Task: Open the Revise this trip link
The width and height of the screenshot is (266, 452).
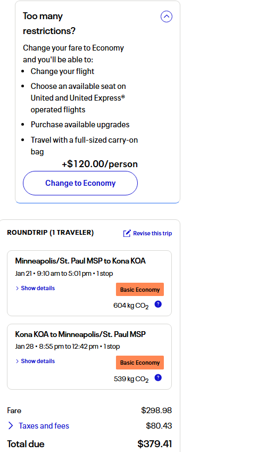Action: click(153, 233)
